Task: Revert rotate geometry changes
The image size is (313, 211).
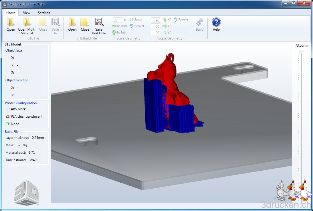Action: (x=181, y=19)
